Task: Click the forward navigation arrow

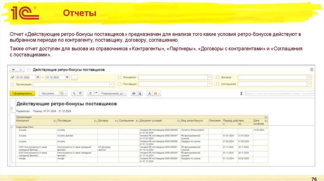Action: click(21, 70)
